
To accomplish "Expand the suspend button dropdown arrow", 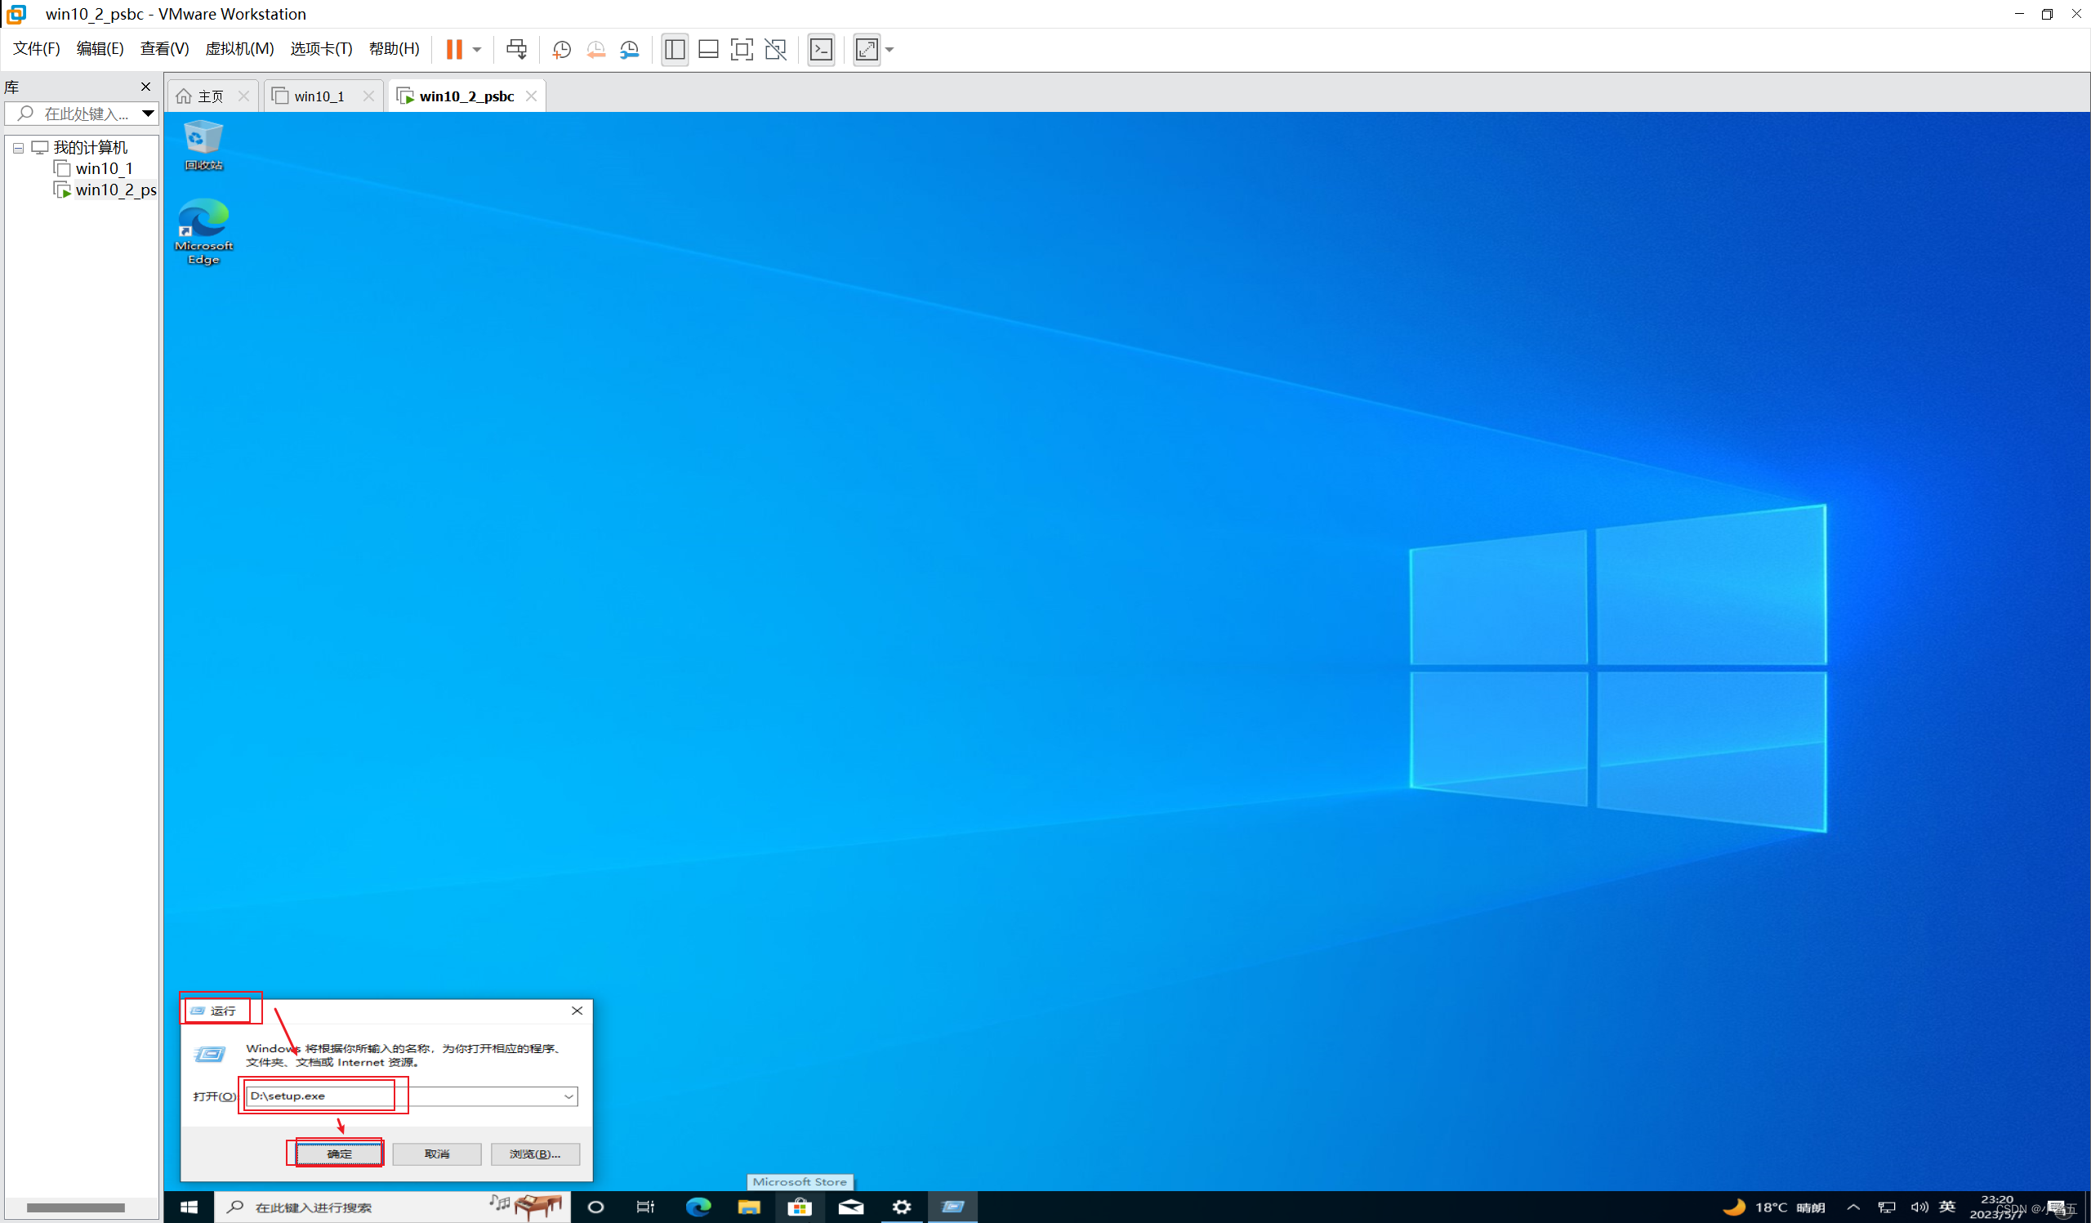I will [x=477, y=49].
